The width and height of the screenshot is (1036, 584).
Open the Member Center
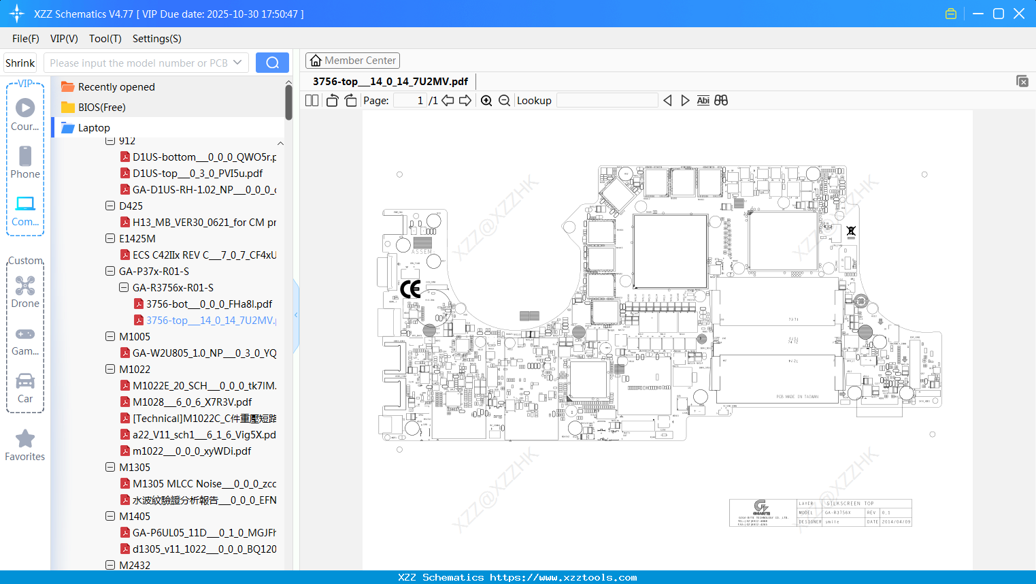(x=352, y=61)
